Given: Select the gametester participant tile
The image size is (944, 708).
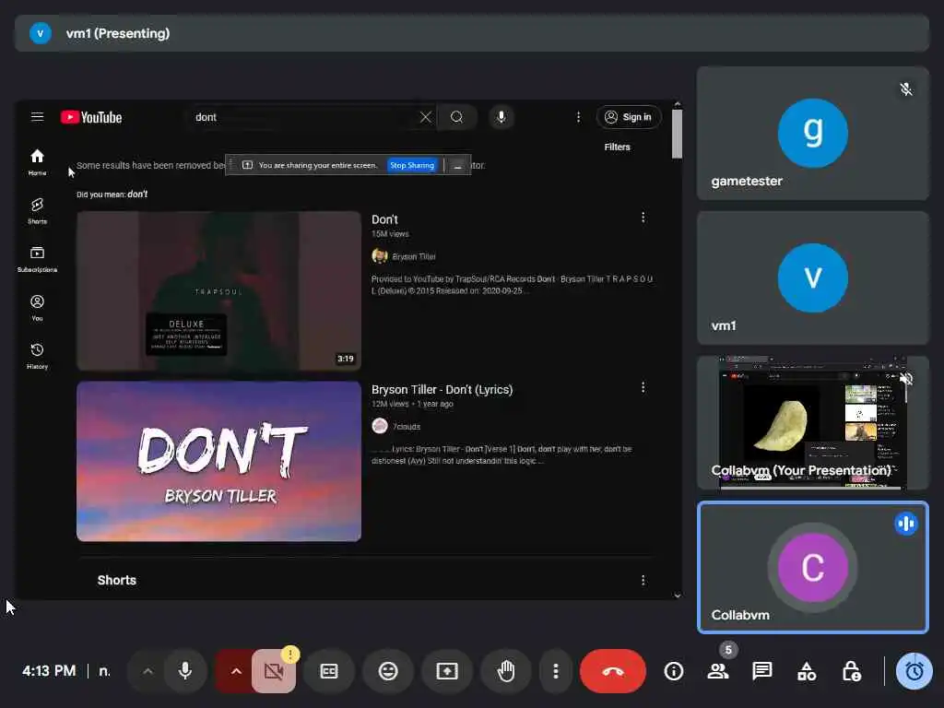Looking at the screenshot, I should (813, 133).
